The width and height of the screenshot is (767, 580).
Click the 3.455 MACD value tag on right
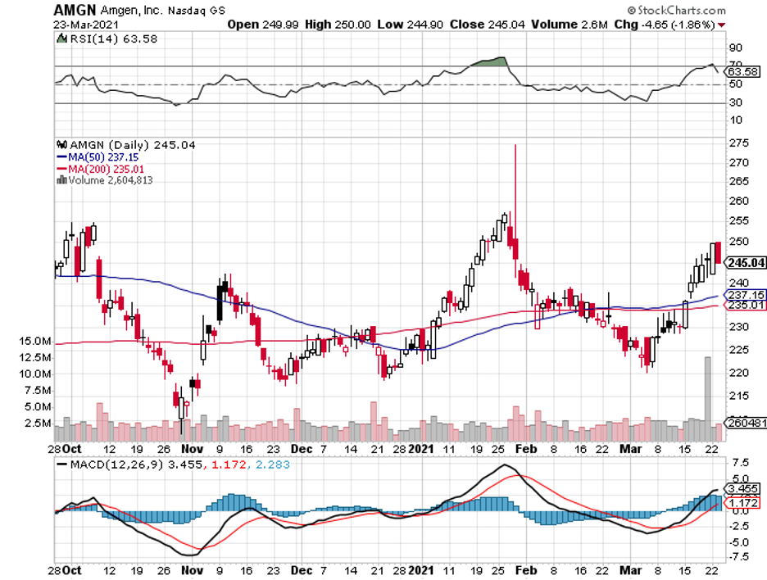tap(746, 487)
